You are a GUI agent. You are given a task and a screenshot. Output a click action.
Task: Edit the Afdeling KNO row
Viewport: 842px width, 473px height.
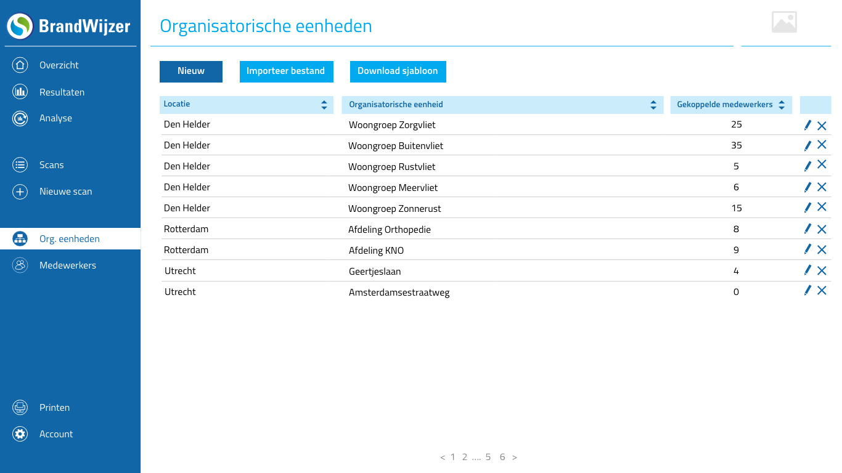click(x=807, y=249)
